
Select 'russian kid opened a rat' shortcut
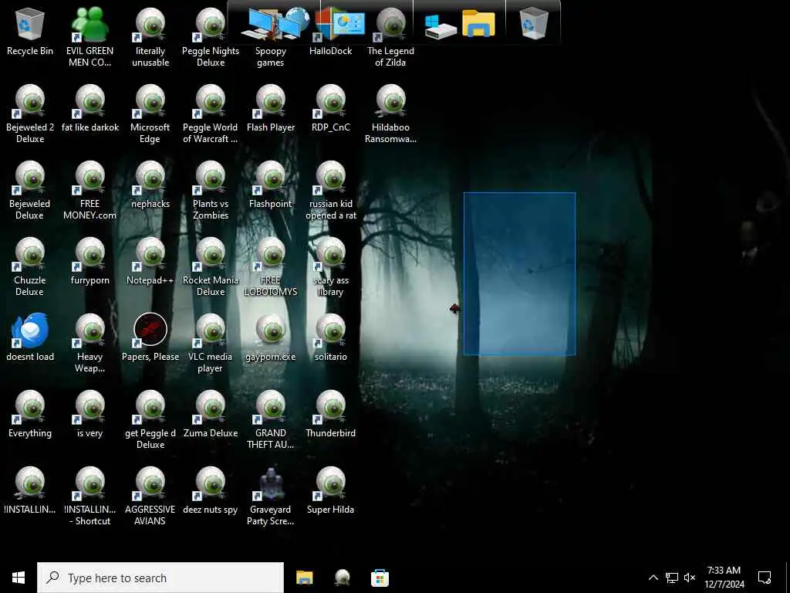point(330,190)
